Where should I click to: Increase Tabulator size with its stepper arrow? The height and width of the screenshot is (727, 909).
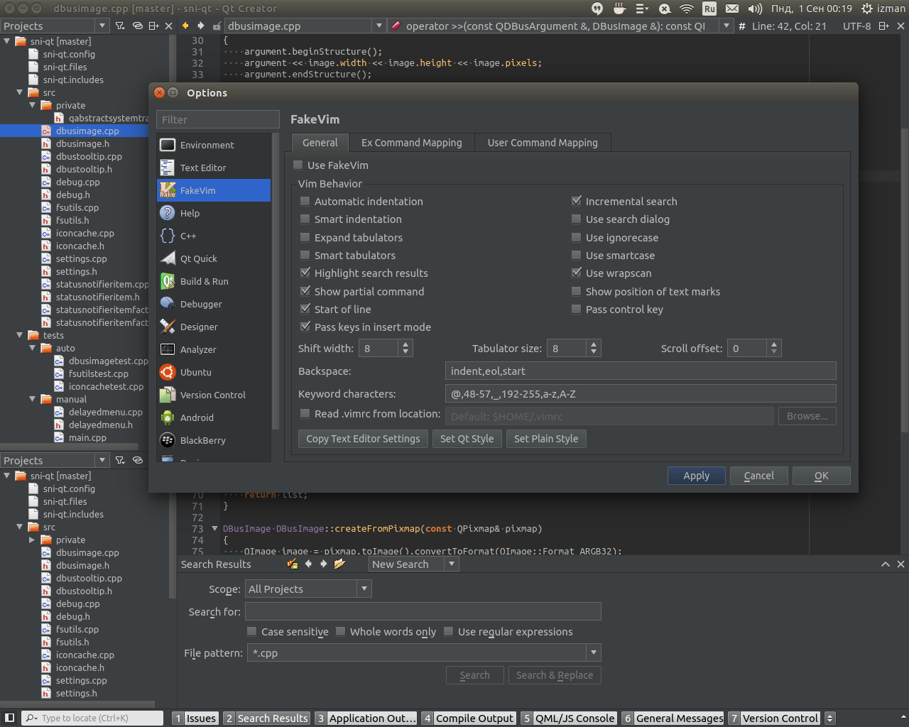coord(596,344)
